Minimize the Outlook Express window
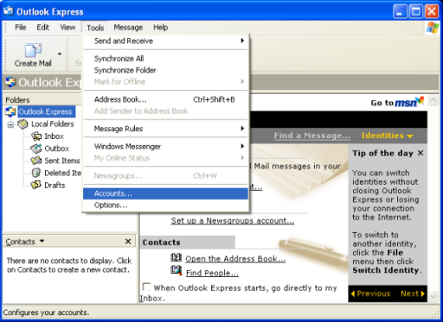443x322 pixels. pos(400,12)
